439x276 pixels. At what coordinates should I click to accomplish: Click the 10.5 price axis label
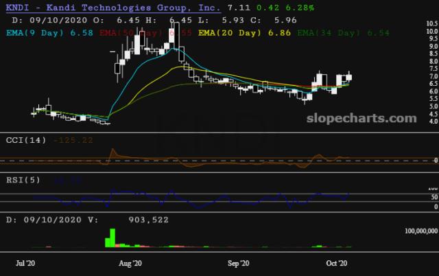[431, 23]
